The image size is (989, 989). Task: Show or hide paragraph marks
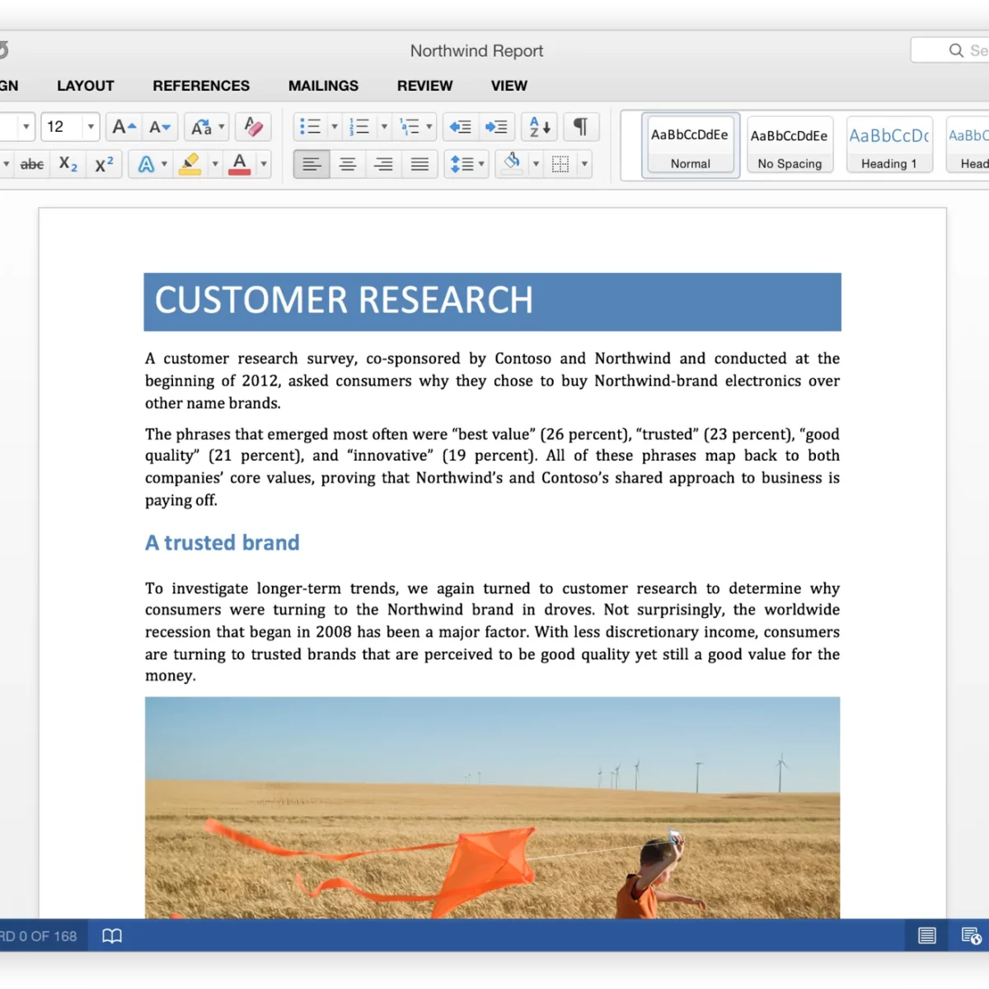[581, 127]
